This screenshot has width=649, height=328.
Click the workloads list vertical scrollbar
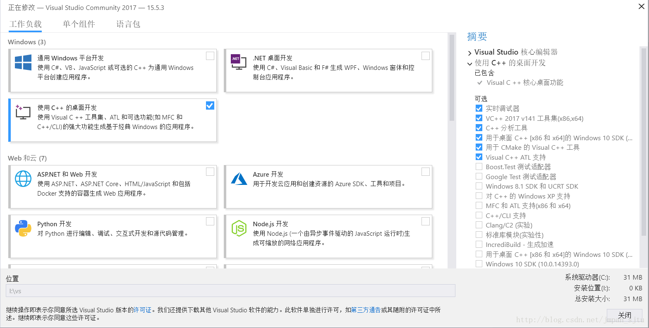tap(452, 78)
